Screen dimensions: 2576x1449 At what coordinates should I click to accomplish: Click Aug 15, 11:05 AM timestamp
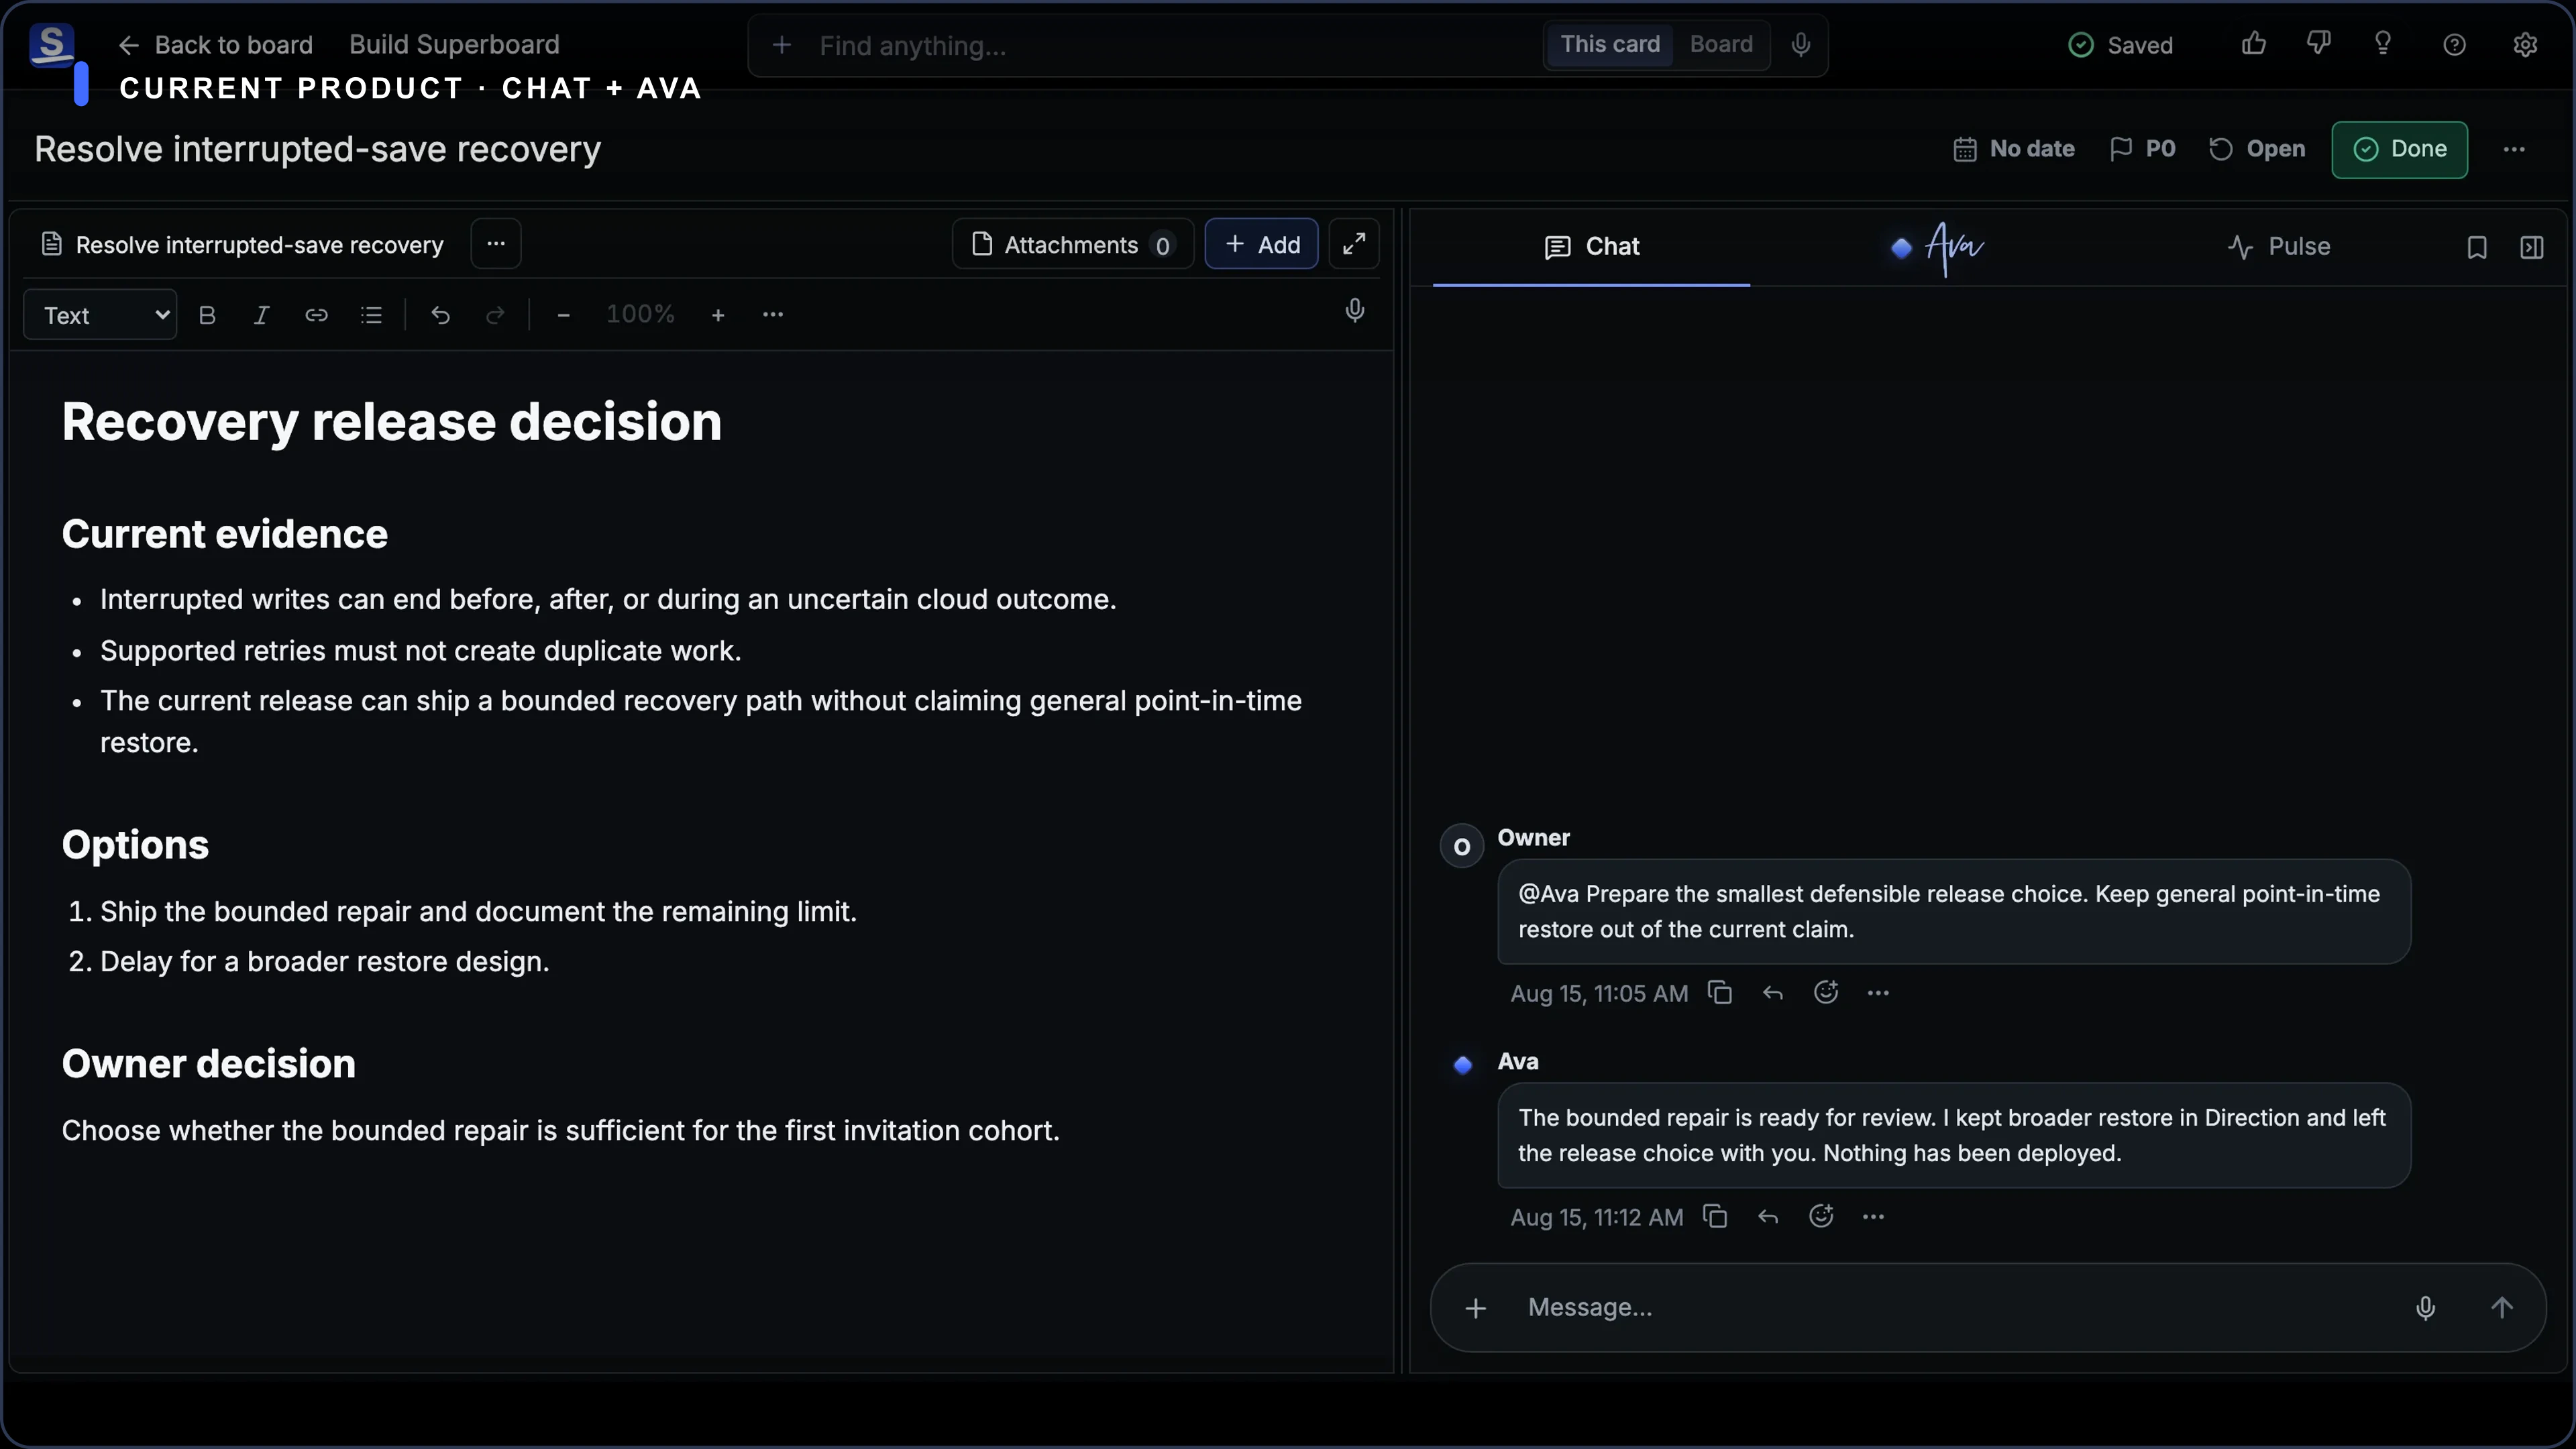[x=1599, y=993]
